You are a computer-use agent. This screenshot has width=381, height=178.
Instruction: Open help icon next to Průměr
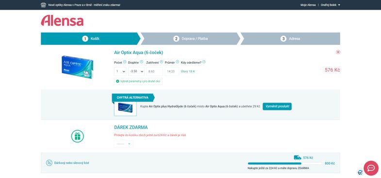[x=177, y=62]
